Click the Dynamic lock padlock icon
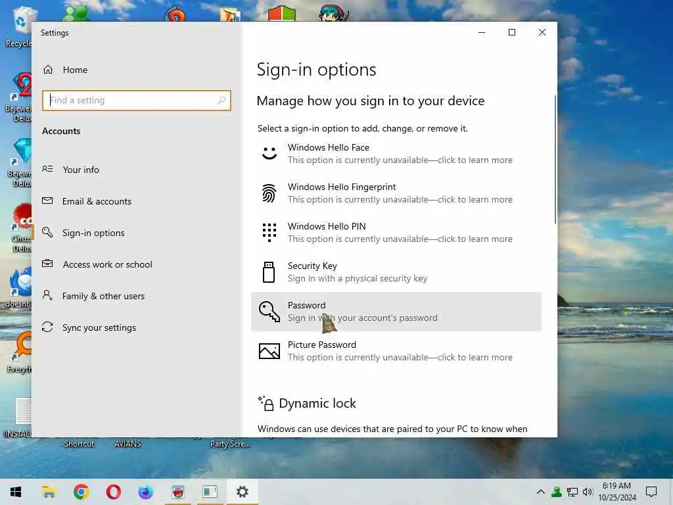This screenshot has height=505, width=673. (x=266, y=403)
